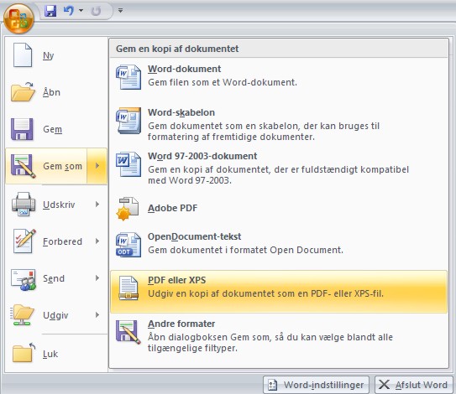Click the OpenDocument-tekst ODT icon

coord(128,245)
